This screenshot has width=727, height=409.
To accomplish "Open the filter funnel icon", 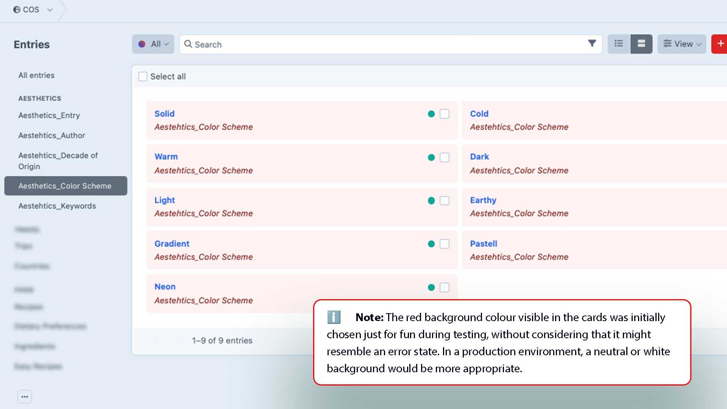I will coord(592,44).
